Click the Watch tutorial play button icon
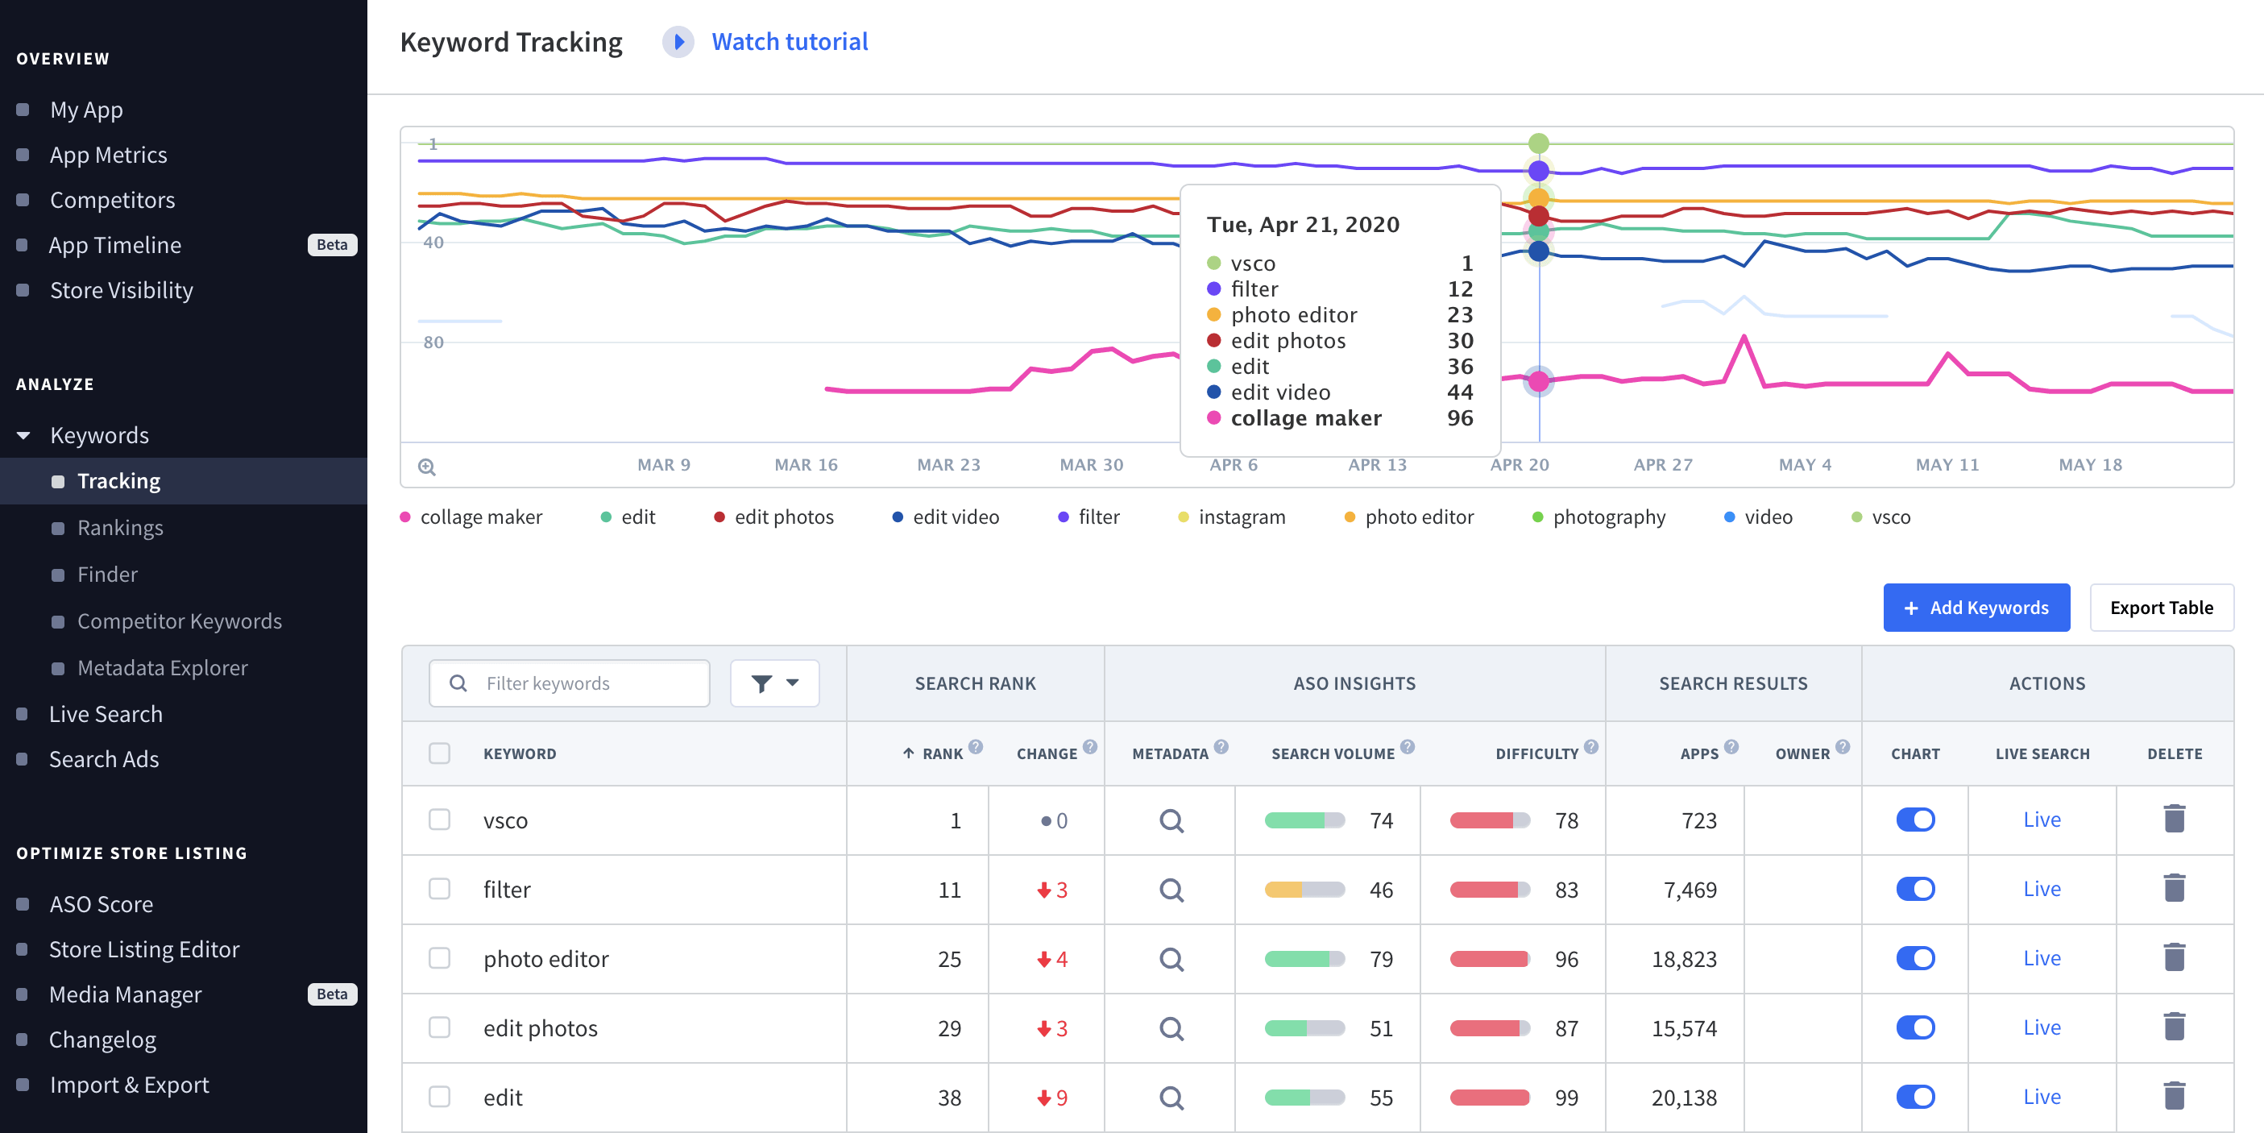 coord(674,40)
